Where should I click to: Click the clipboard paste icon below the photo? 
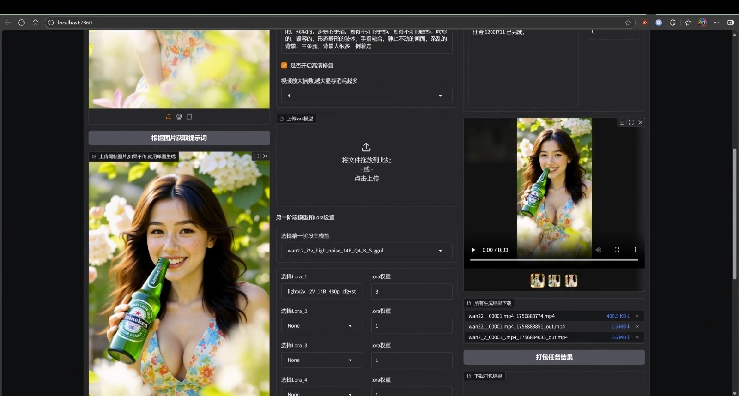pyautogui.click(x=189, y=116)
